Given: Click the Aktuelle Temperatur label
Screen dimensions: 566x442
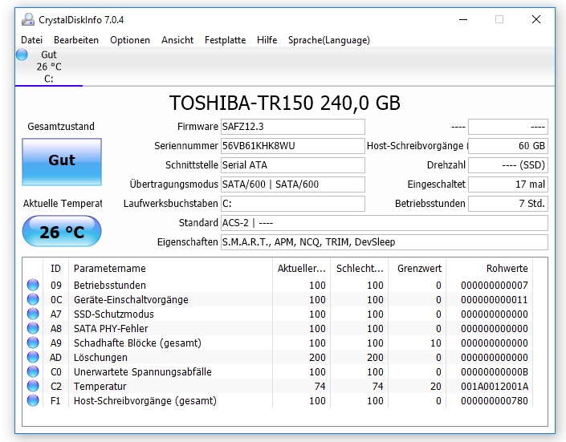Looking at the screenshot, I should (x=63, y=204).
